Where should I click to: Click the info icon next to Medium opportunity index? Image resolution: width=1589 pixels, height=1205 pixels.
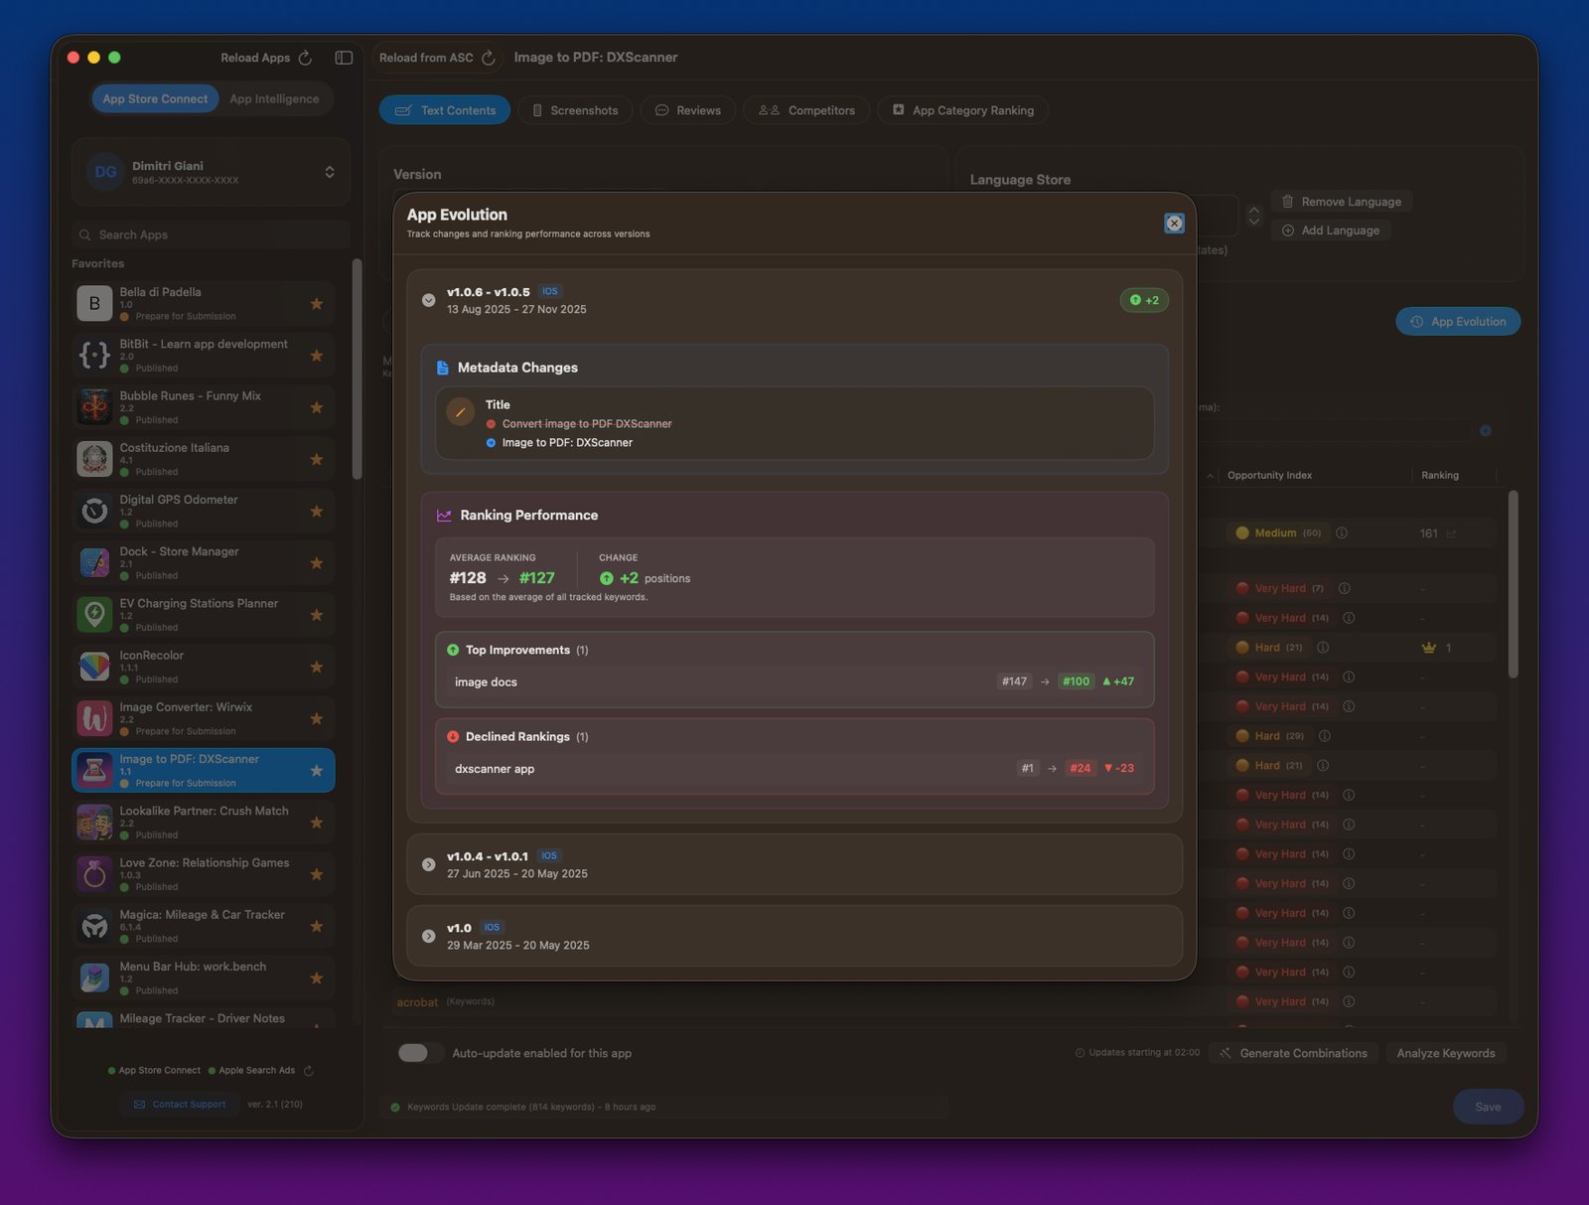tap(1341, 532)
